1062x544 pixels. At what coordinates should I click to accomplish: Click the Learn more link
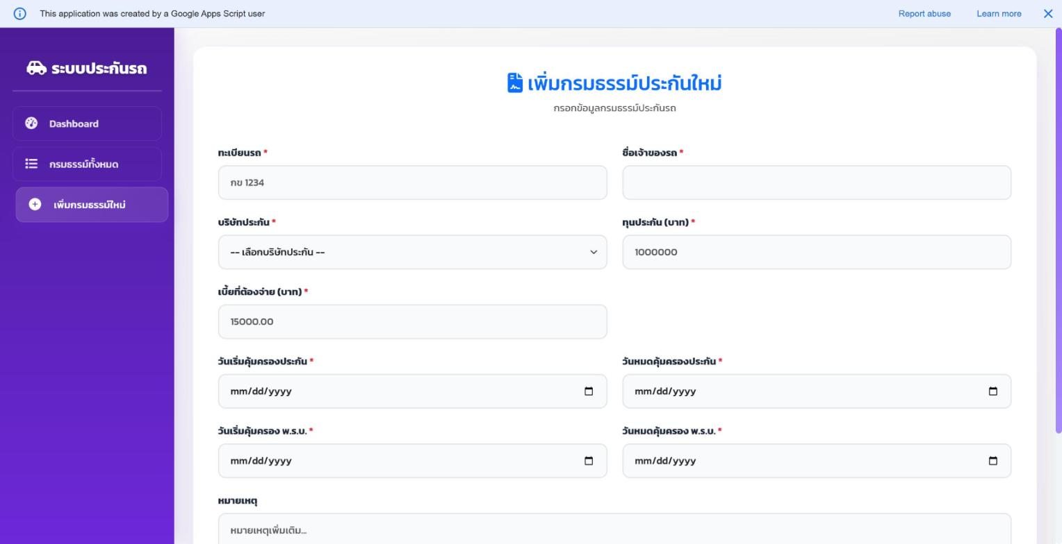pyautogui.click(x=999, y=14)
